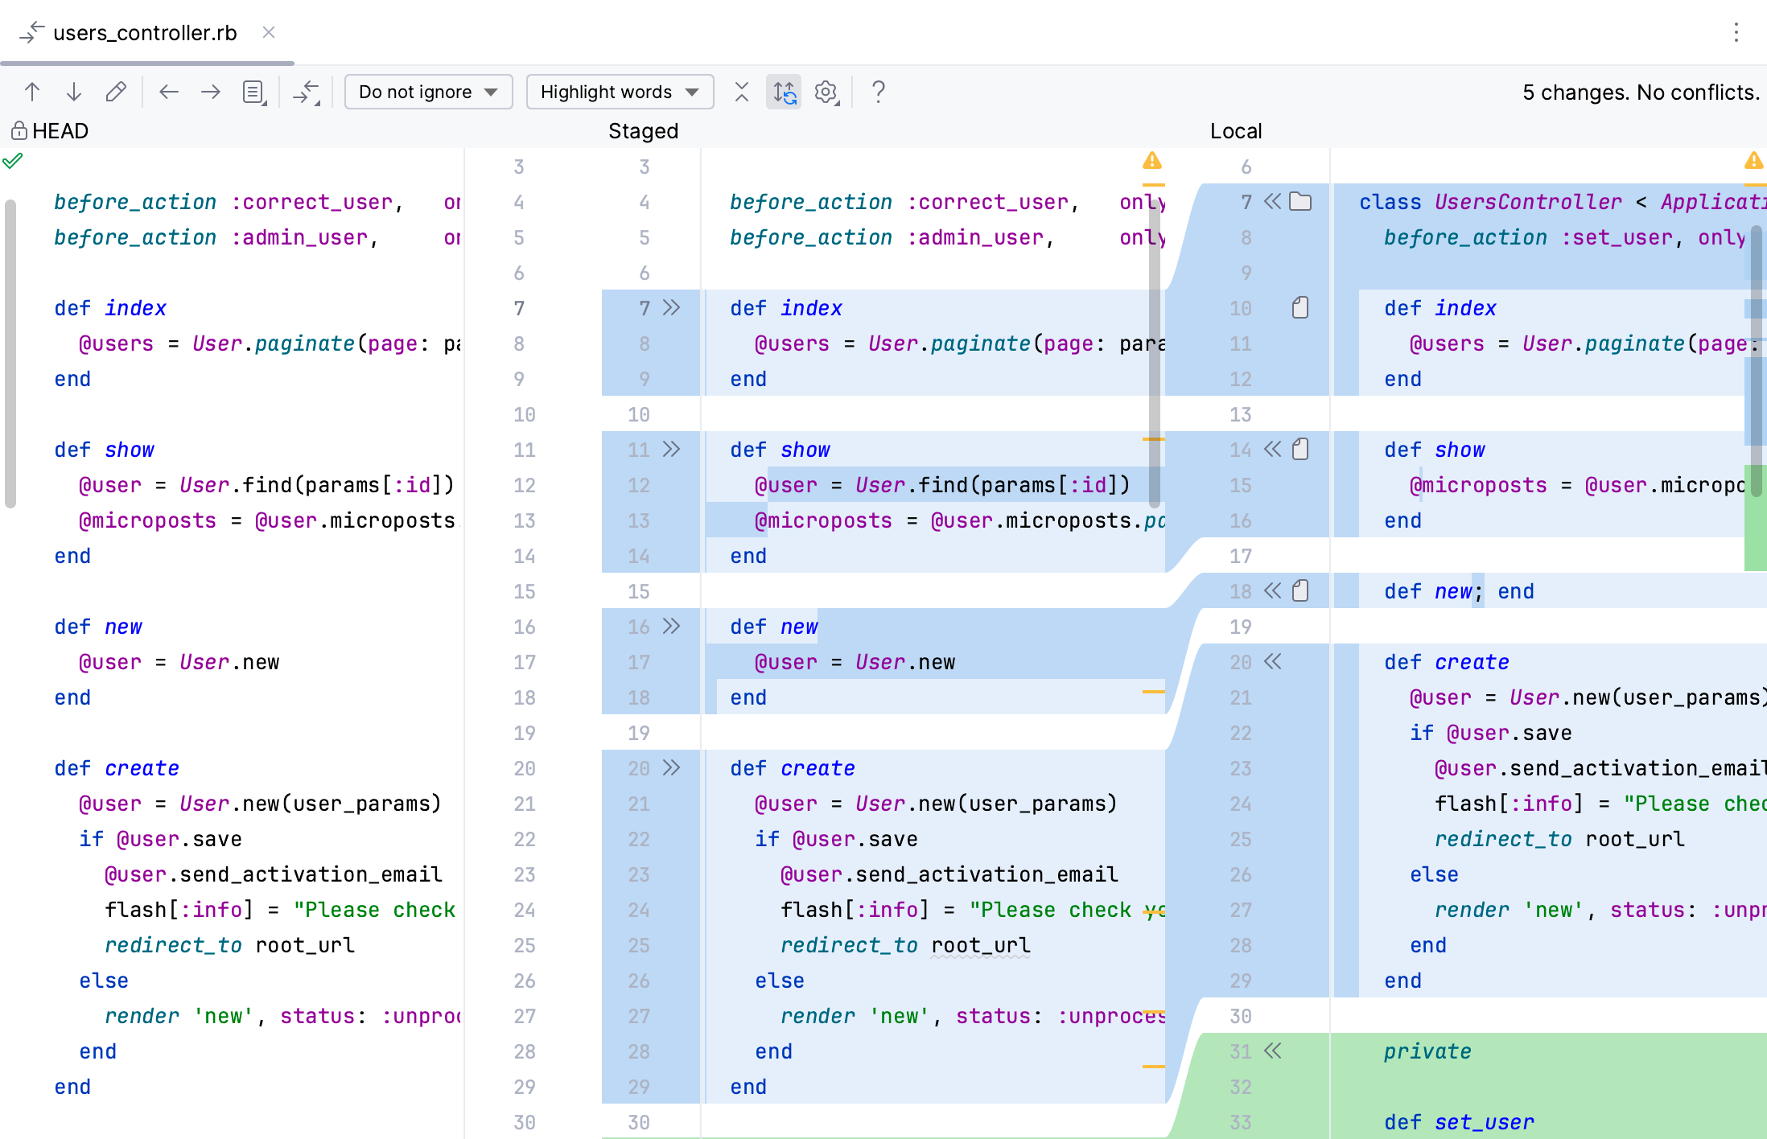The image size is (1767, 1139).
Task: Revert def create change on Local side
Action: pyautogui.click(x=1272, y=662)
